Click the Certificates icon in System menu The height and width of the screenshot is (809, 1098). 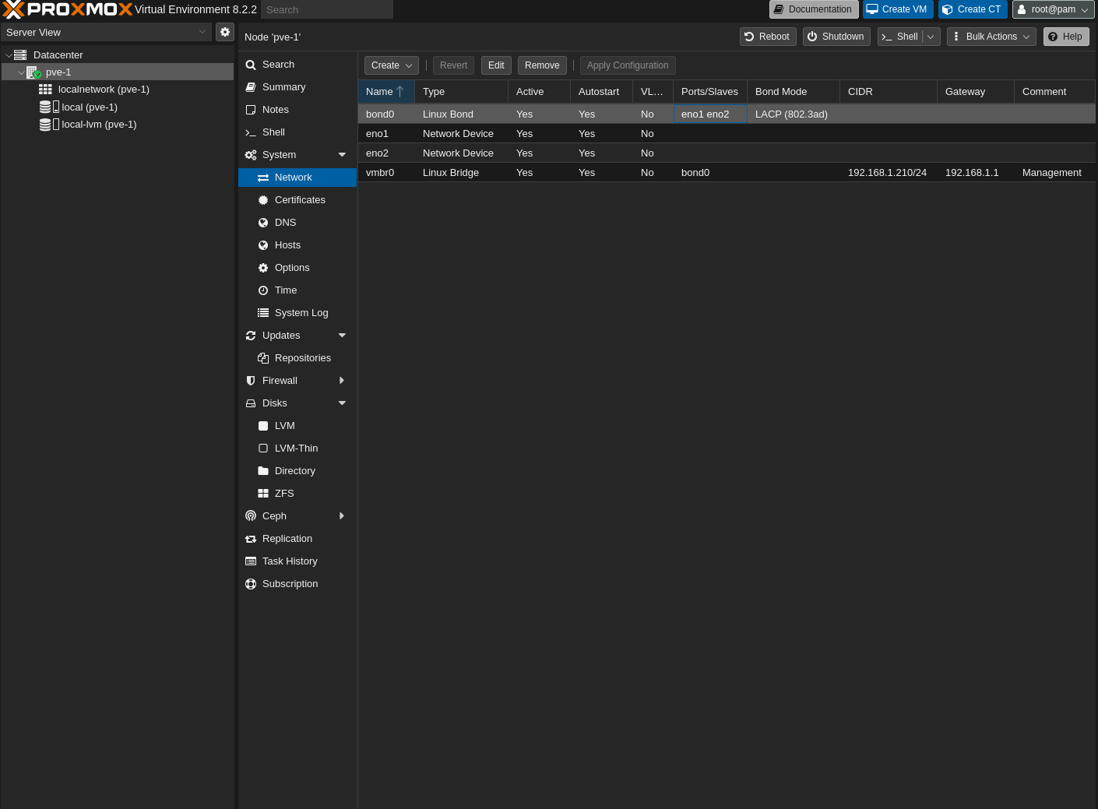click(263, 200)
